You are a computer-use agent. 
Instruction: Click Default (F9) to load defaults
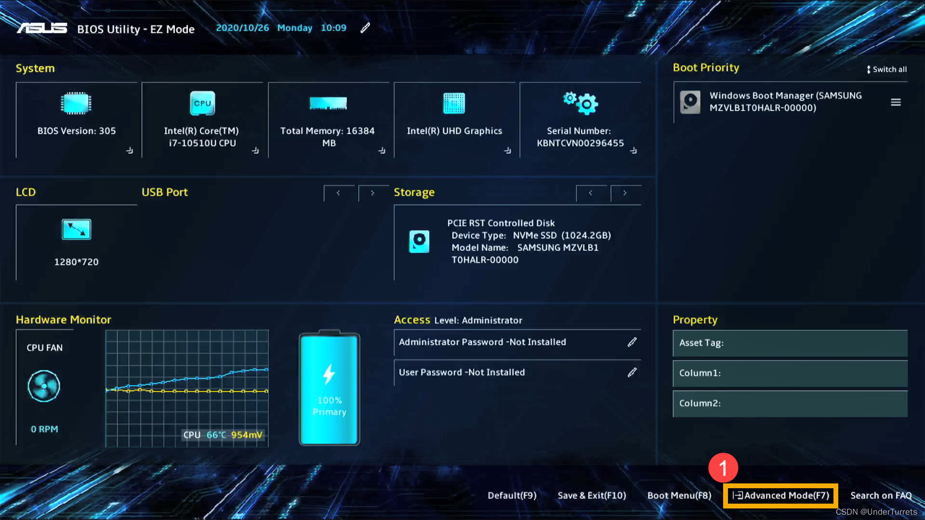[512, 495]
